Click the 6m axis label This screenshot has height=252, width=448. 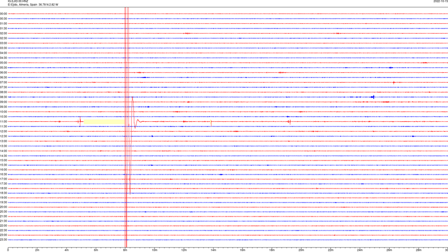(96, 250)
